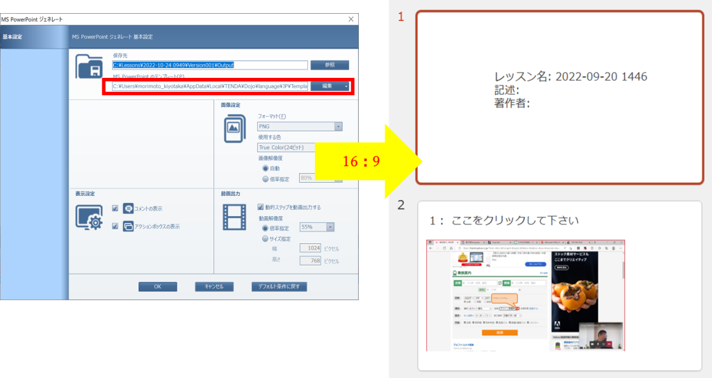Click the 参照 browse button
This screenshot has height=378, width=712.
(330, 65)
